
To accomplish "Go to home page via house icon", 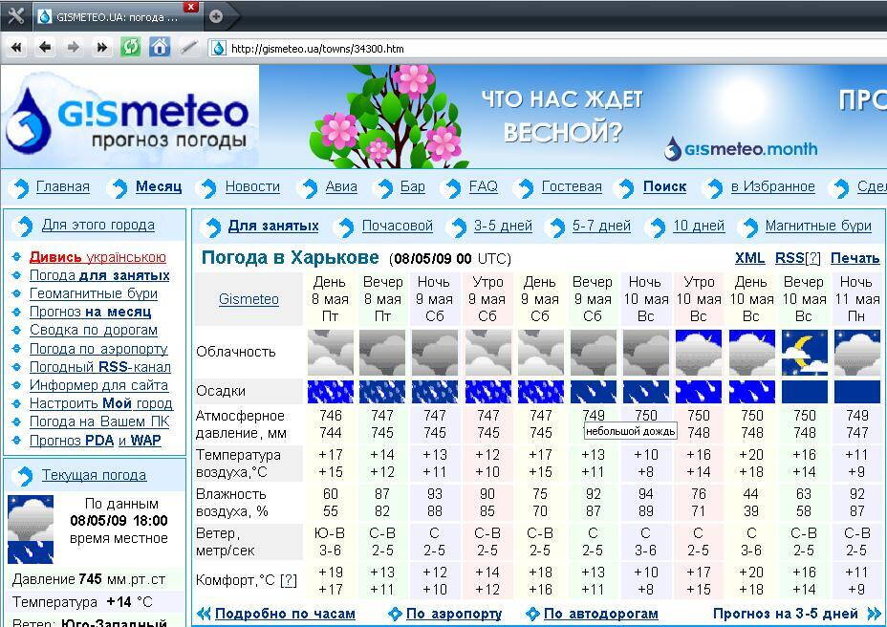I will [160, 47].
